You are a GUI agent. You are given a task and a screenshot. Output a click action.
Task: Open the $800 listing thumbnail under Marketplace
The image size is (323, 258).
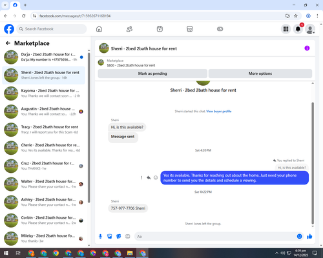click(x=101, y=63)
